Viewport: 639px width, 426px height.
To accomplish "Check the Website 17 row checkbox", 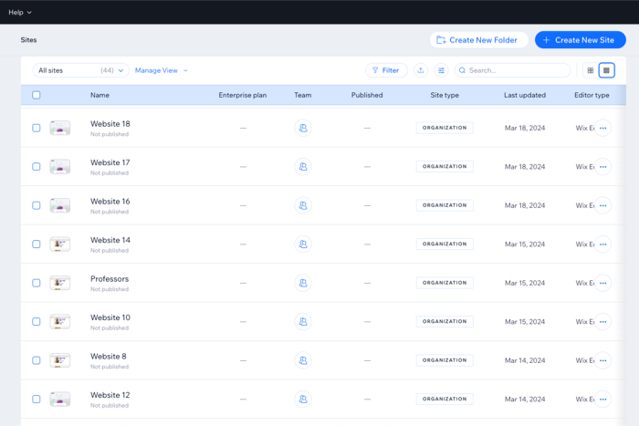I will tap(37, 167).
